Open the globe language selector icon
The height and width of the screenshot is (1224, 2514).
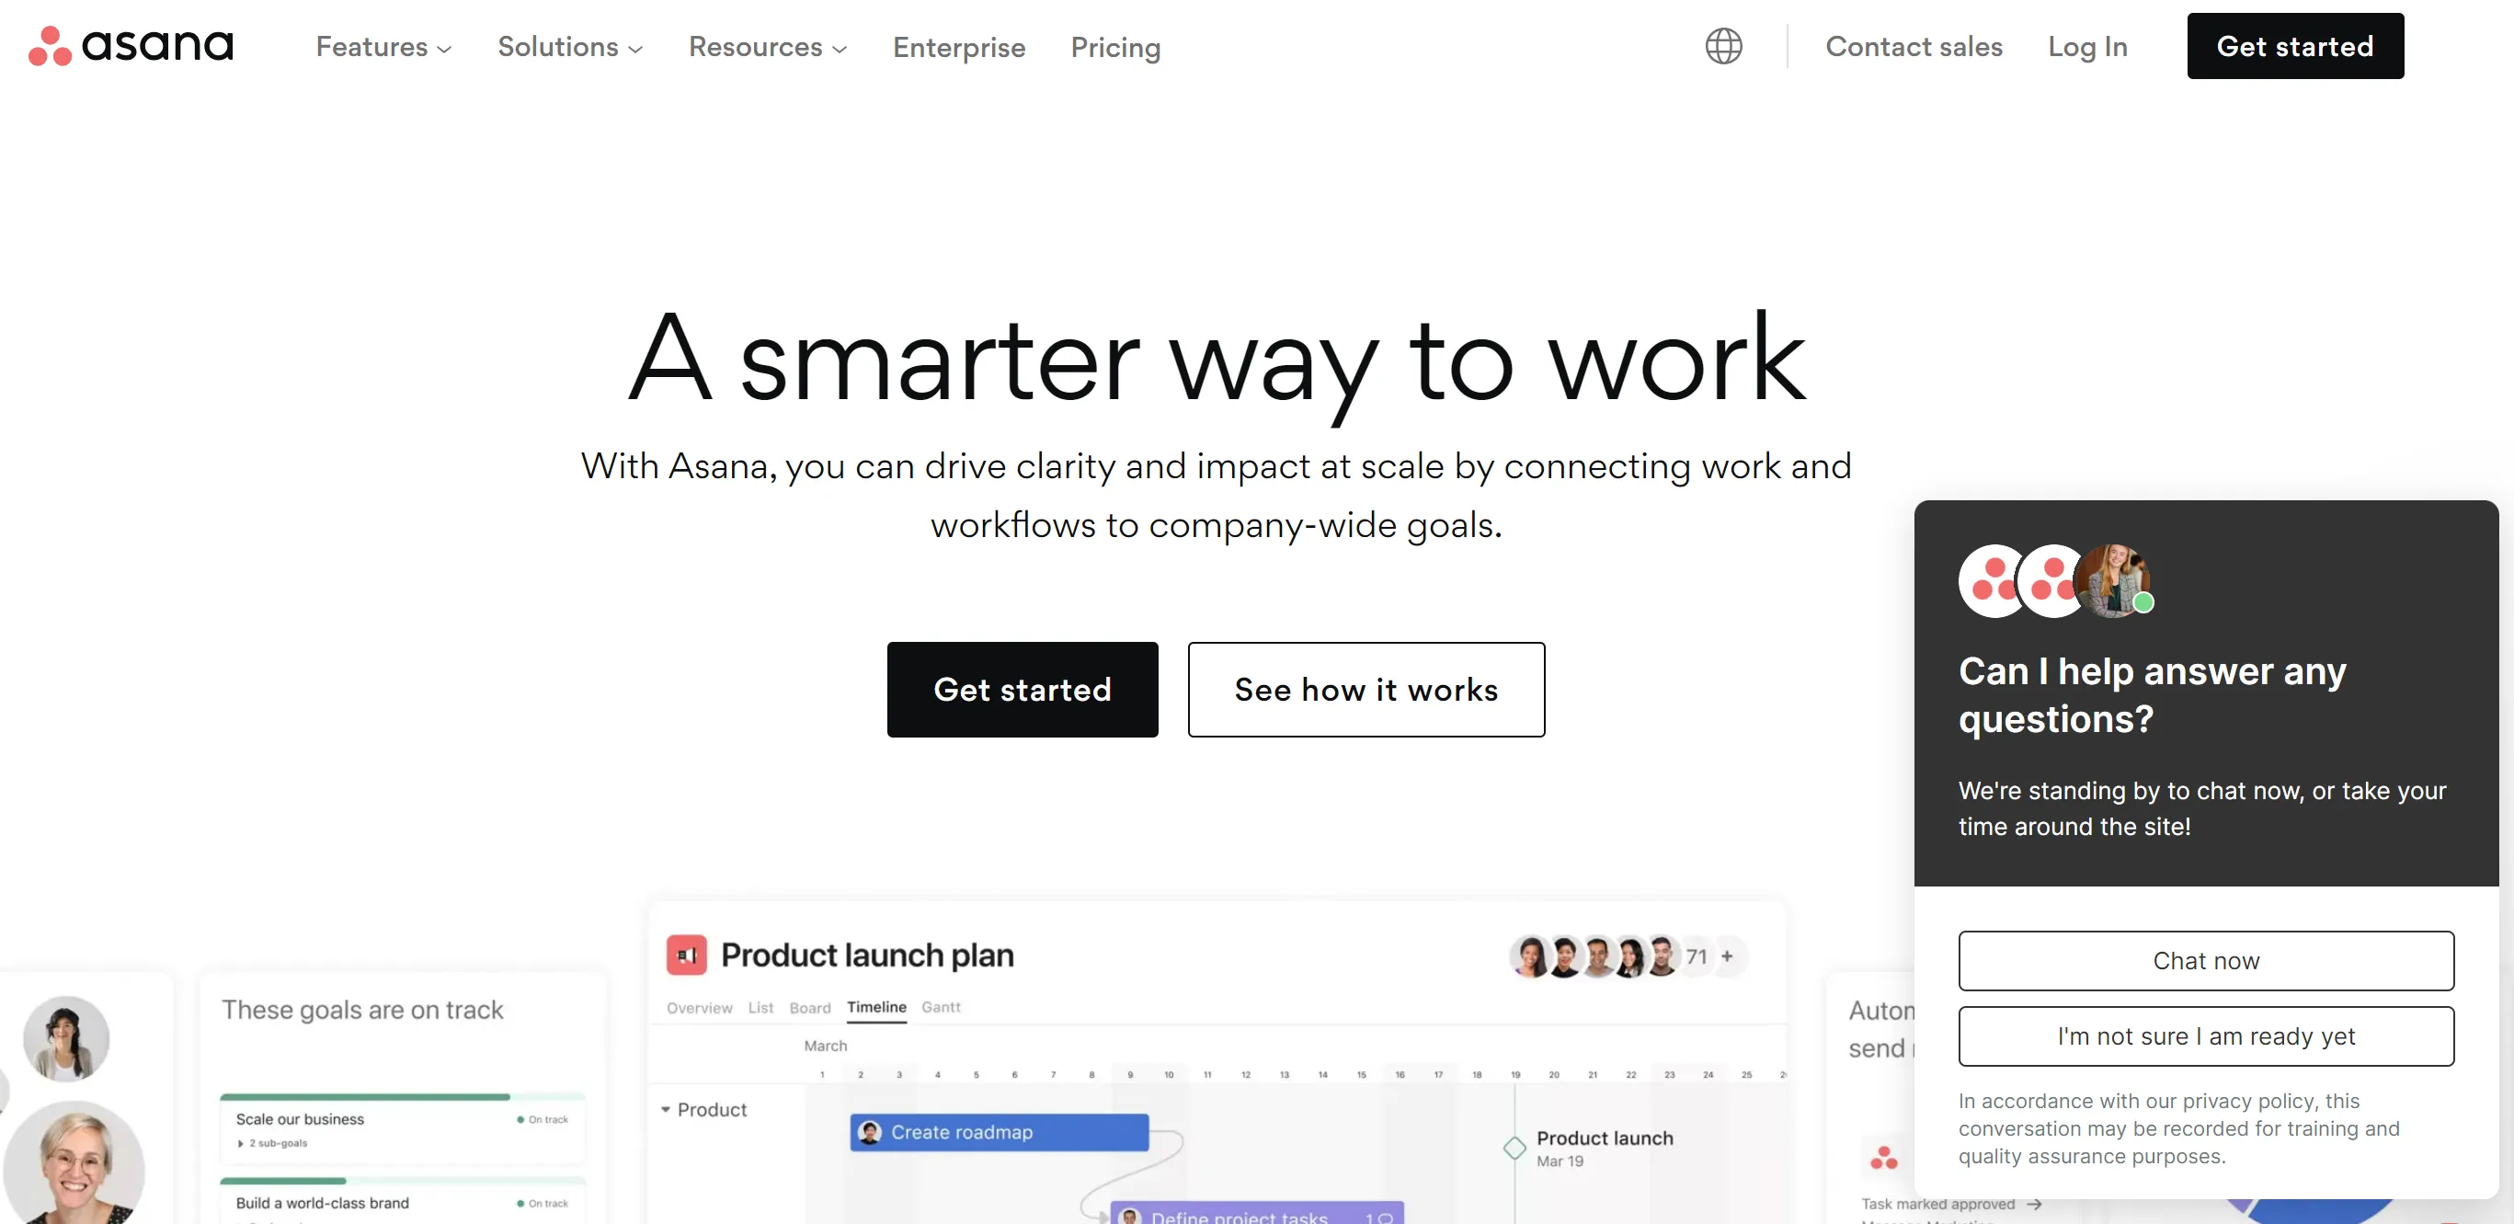click(1723, 47)
